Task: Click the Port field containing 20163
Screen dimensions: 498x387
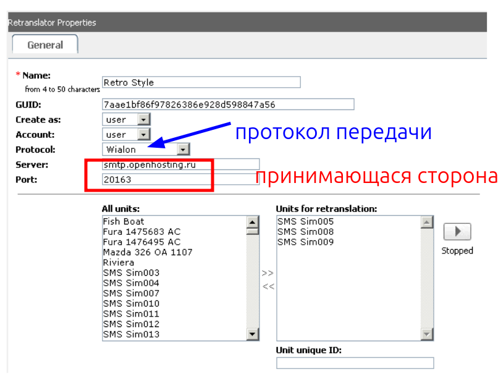Action: pos(180,179)
